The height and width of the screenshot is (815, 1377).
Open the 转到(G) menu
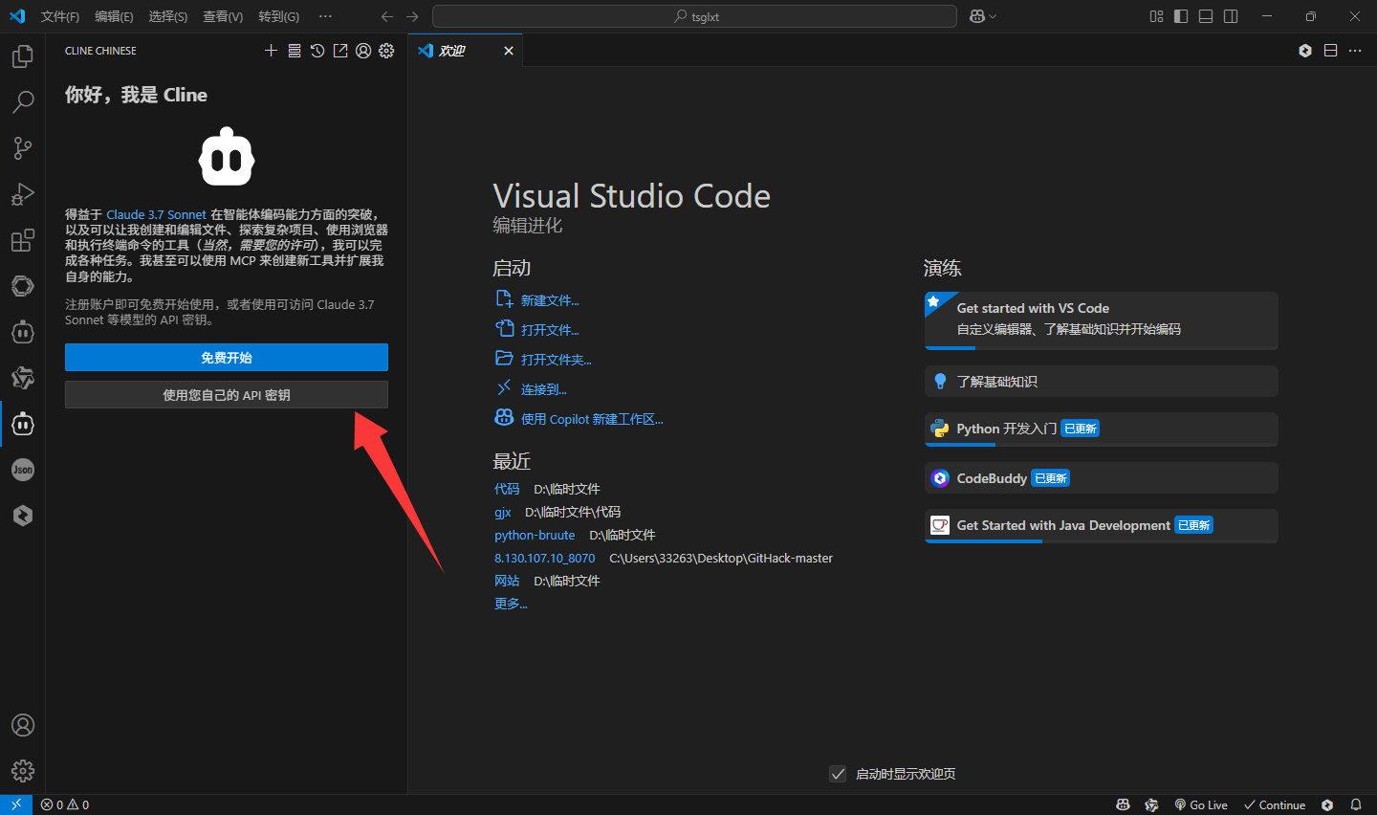[278, 16]
